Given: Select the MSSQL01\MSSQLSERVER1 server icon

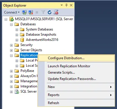Looking at the screenshot, I should tap(12, 19).
